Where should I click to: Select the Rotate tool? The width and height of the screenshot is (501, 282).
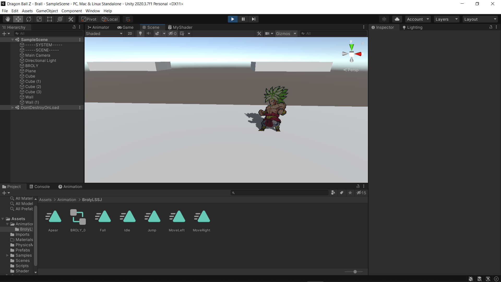(x=29, y=19)
